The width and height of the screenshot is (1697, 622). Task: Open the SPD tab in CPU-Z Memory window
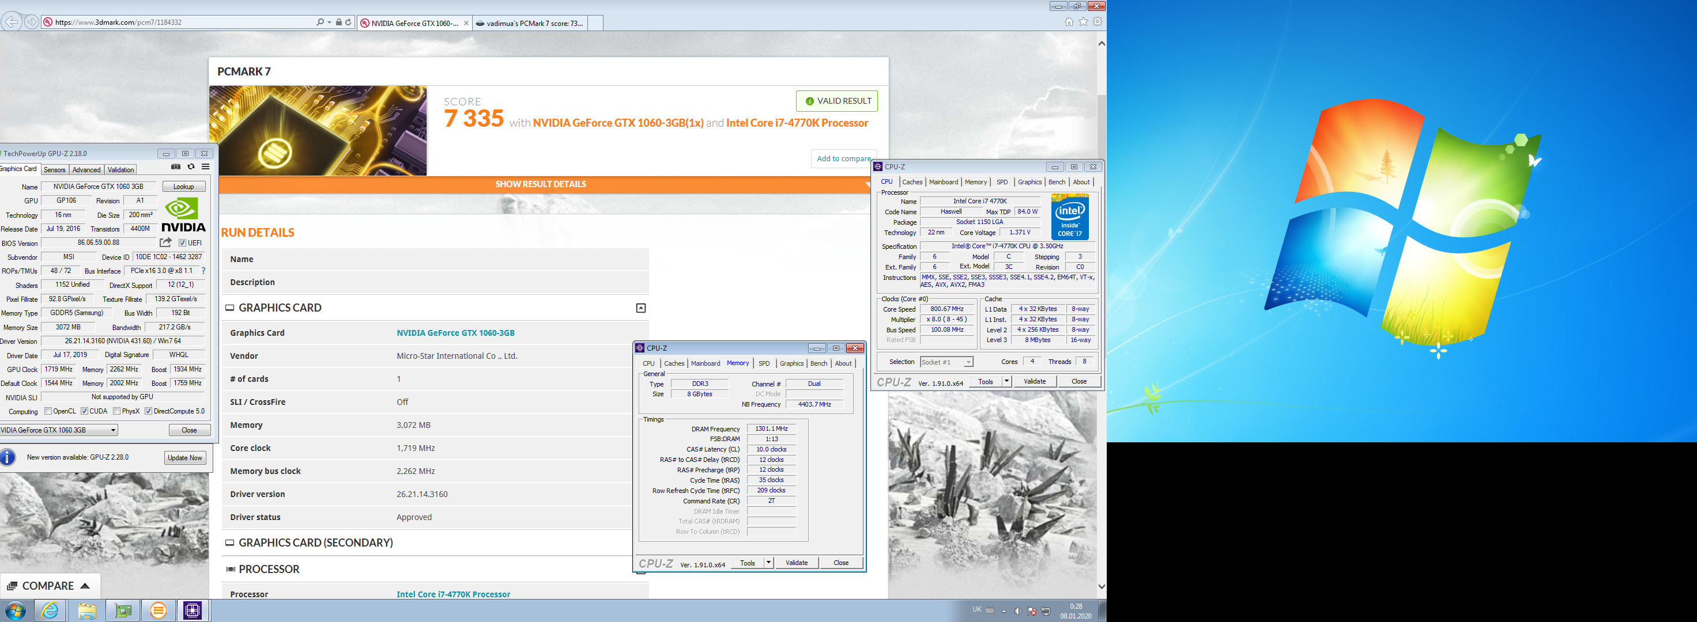coord(764,363)
